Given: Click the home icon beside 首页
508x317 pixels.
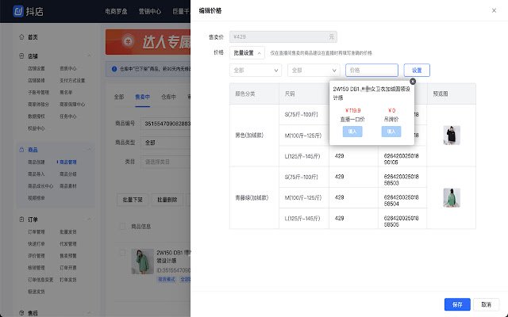Looking at the screenshot, I should click(x=21, y=37).
